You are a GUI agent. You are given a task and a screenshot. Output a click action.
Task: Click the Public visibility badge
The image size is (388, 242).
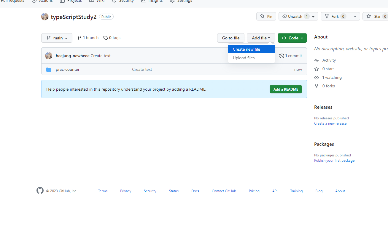click(106, 17)
